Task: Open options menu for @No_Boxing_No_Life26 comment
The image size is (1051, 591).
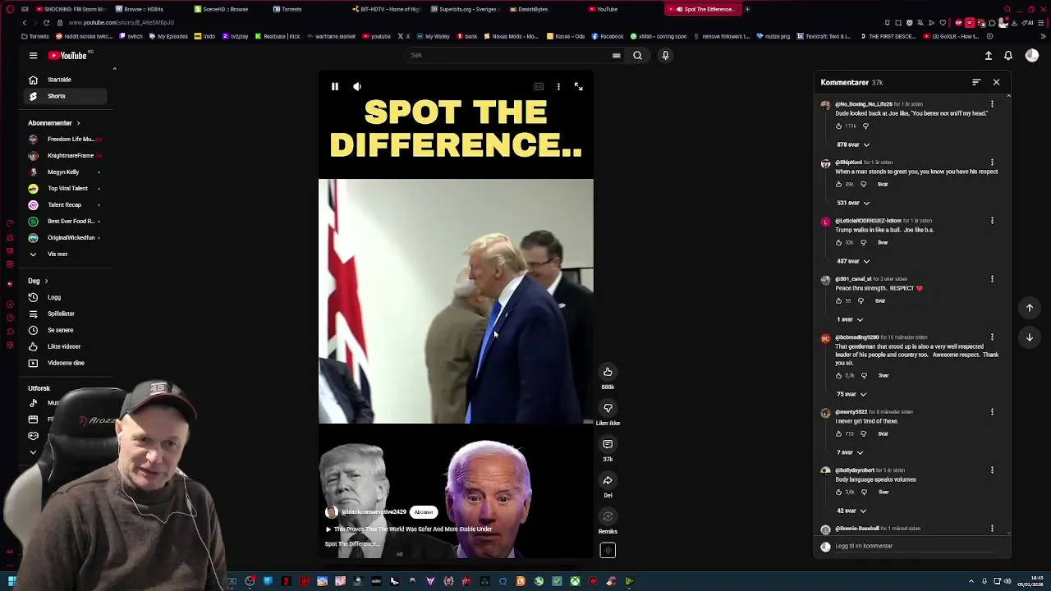Action: point(992,104)
